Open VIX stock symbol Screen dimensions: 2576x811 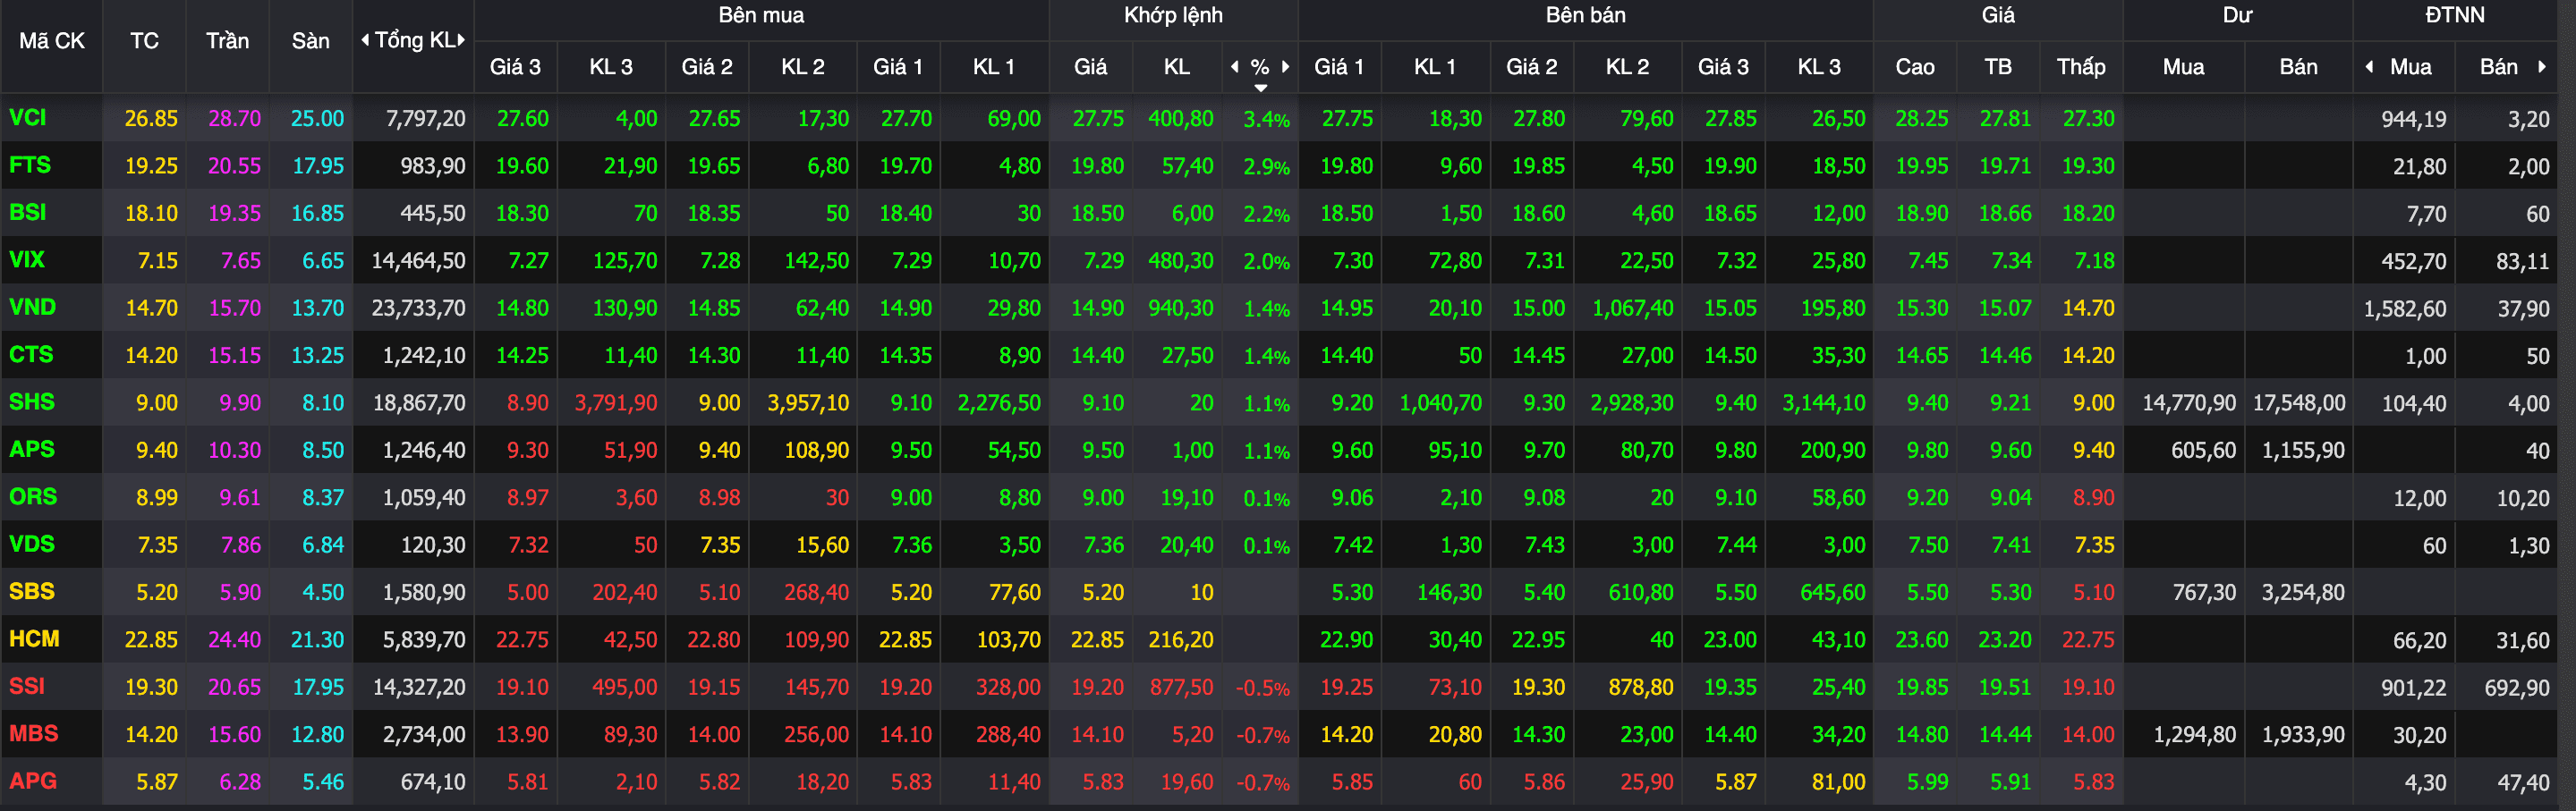[27, 259]
